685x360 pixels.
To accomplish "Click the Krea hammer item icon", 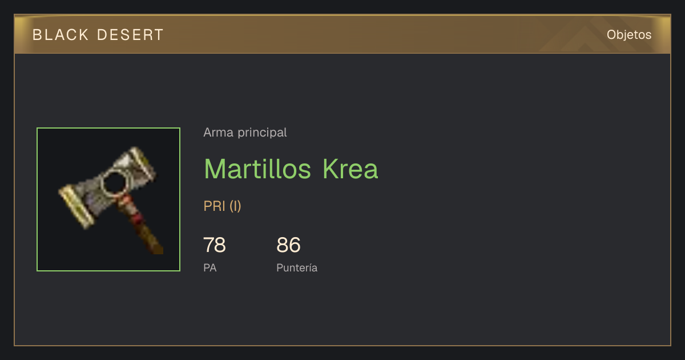I will 108,199.
